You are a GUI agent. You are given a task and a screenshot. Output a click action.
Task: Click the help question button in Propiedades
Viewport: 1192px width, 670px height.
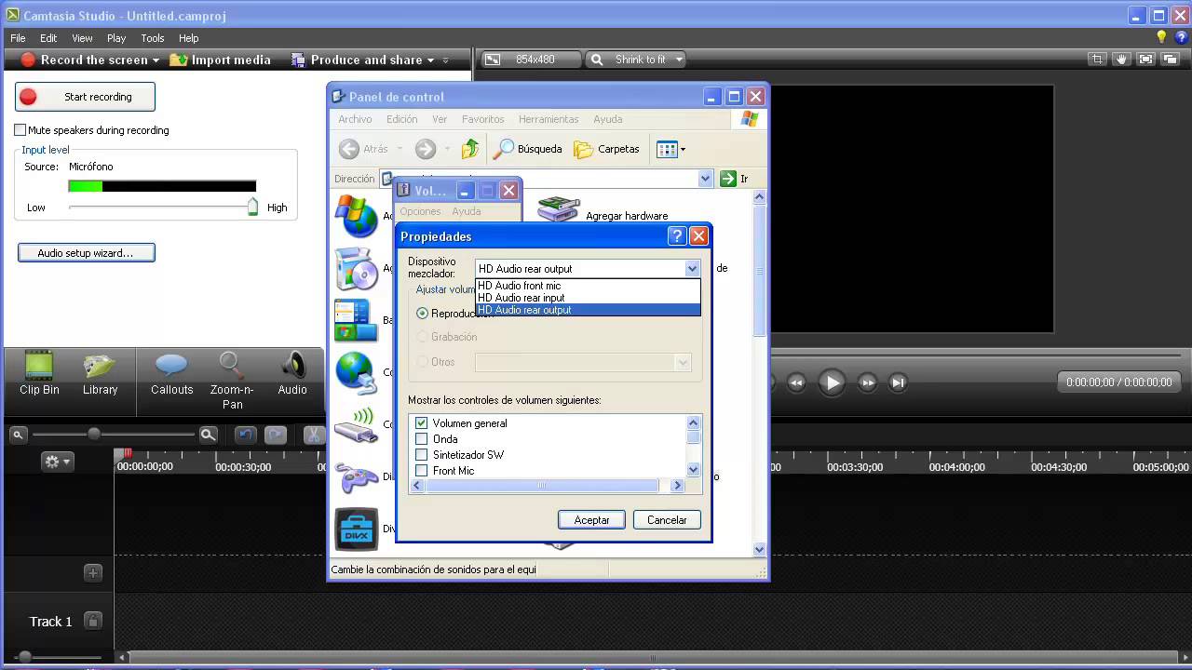(677, 236)
